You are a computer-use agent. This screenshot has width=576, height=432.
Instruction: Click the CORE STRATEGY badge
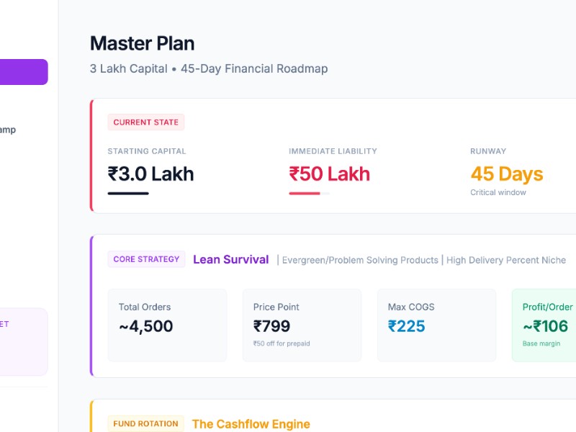click(x=146, y=259)
